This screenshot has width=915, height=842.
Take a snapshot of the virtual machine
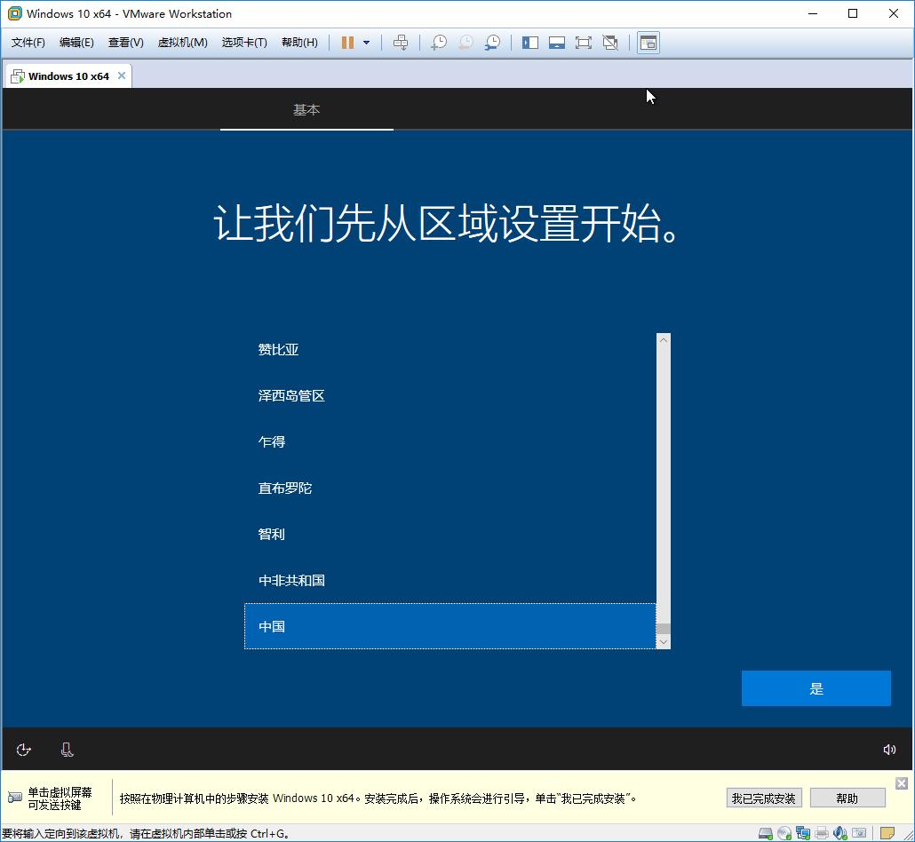(x=438, y=42)
